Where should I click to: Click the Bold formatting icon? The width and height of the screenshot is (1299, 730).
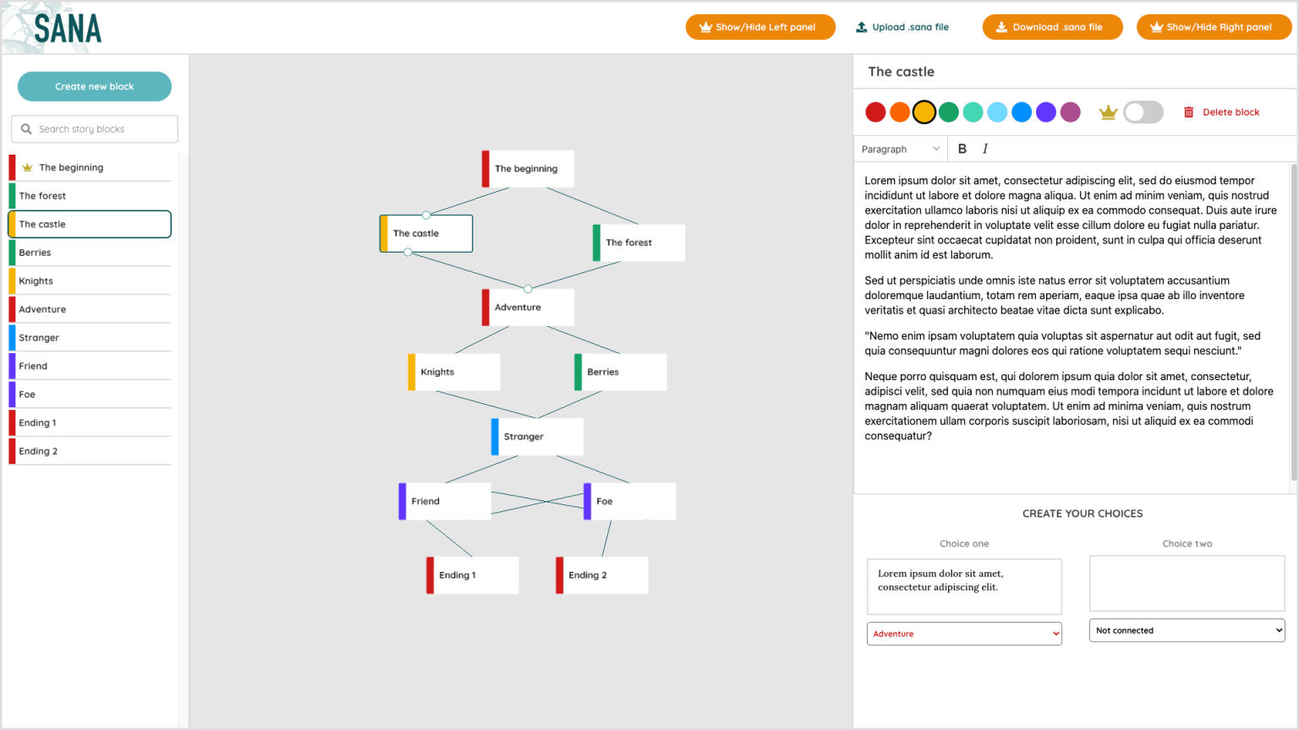point(962,149)
